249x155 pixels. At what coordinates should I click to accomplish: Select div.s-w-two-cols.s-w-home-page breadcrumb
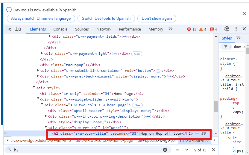pyautogui.click(x=104, y=141)
